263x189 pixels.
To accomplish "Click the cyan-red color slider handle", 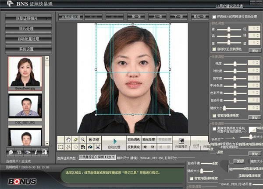I will point(229,29).
